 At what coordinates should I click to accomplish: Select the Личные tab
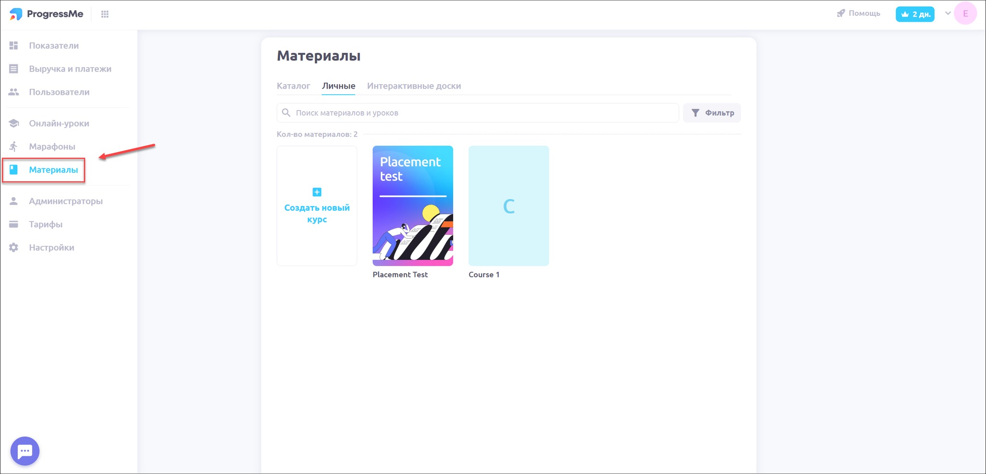[x=338, y=86]
